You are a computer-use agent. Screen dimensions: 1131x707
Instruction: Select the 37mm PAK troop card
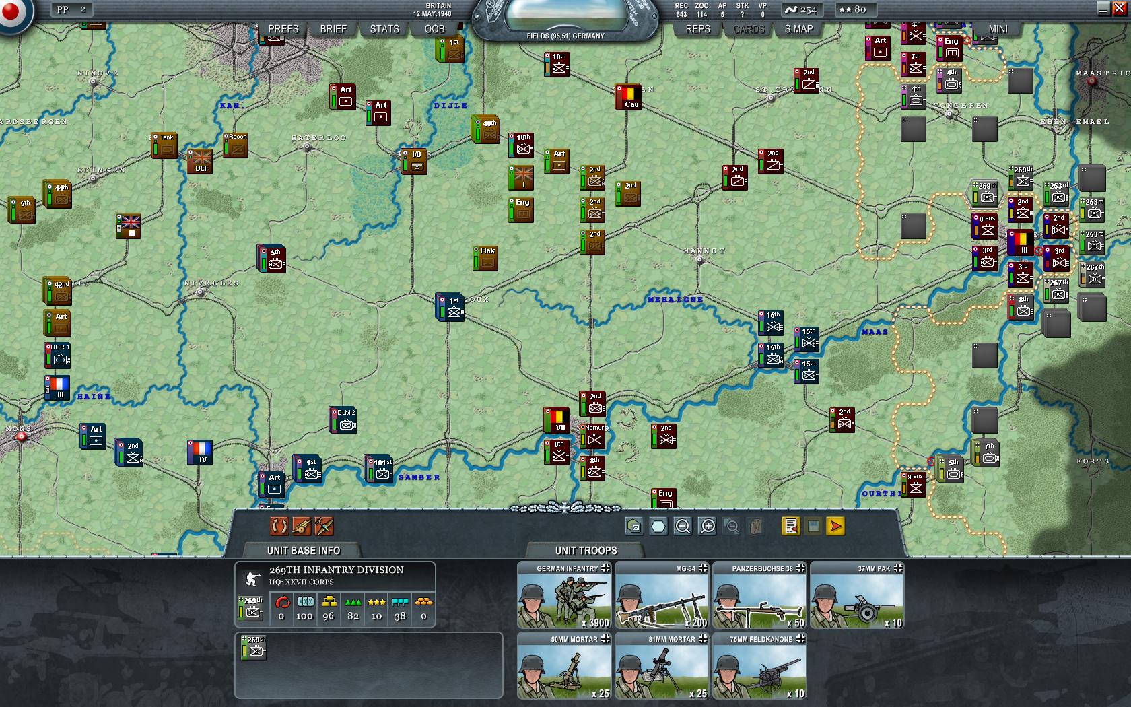pos(857,596)
